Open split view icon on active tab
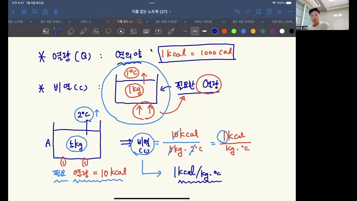This screenshot has width=357, height=201. pos(139,21)
